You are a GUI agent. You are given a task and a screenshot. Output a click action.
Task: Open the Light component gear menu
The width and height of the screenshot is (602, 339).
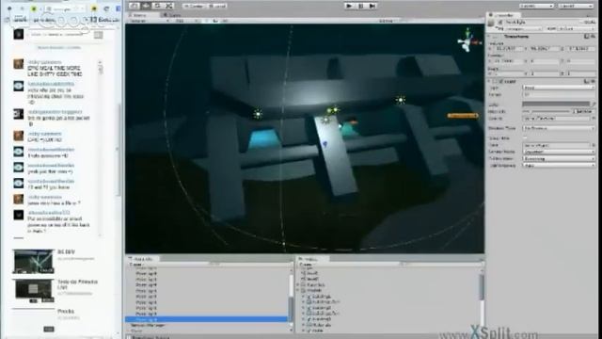click(x=593, y=82)
